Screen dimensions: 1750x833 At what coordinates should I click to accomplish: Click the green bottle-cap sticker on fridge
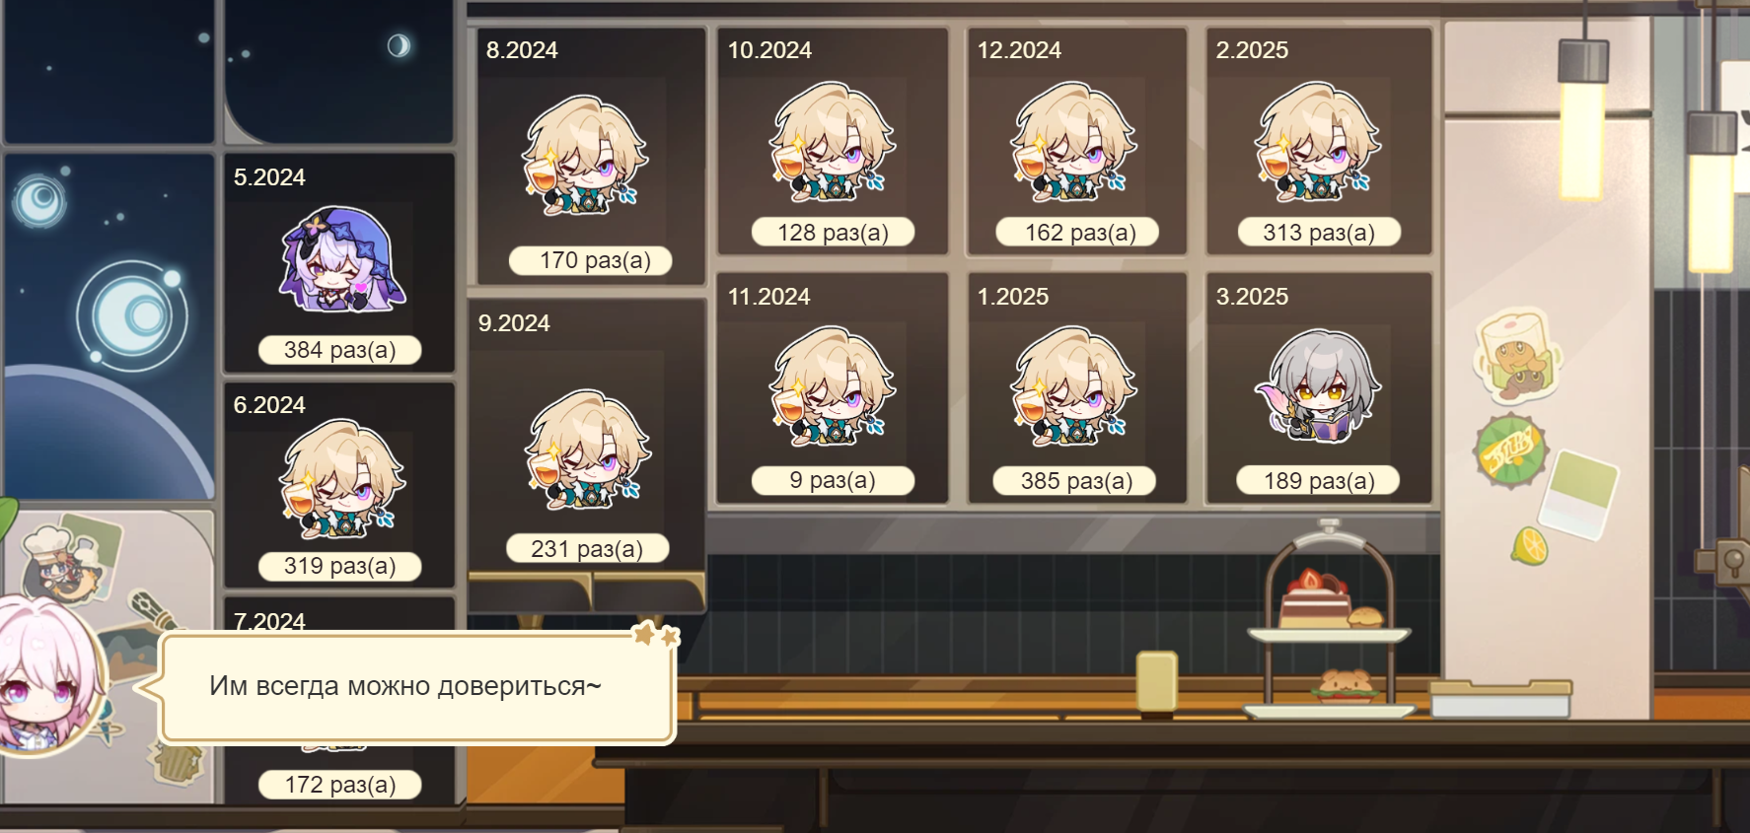click(1509, 451)
